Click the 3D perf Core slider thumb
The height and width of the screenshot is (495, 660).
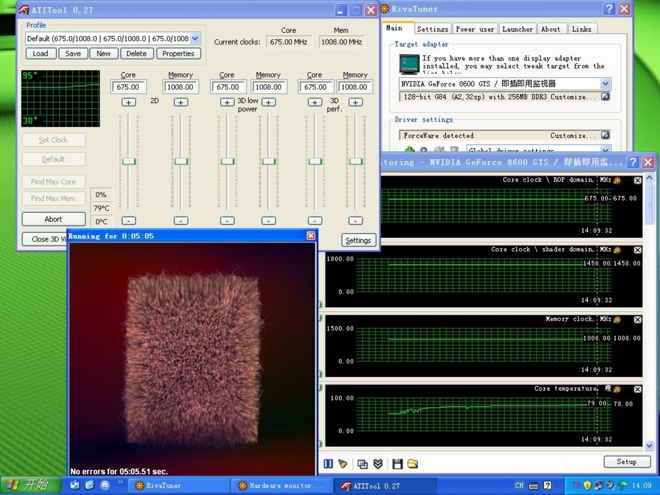click(315, 161)
